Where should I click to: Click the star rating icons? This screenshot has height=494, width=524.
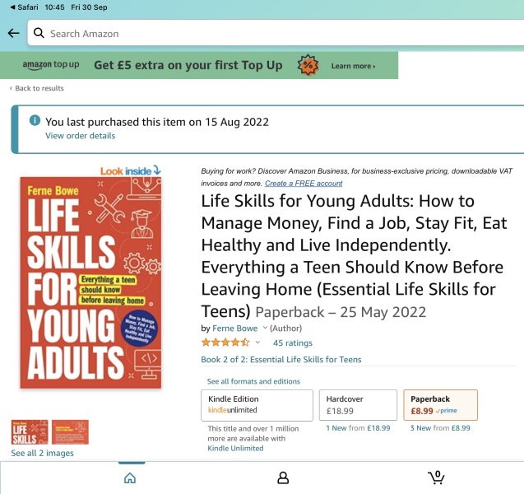pos(225,343)
